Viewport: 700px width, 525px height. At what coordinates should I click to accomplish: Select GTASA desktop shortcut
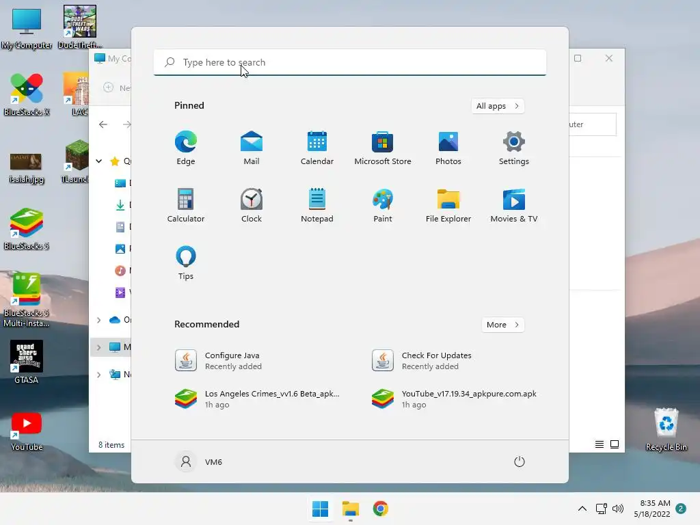pos(27,362)
